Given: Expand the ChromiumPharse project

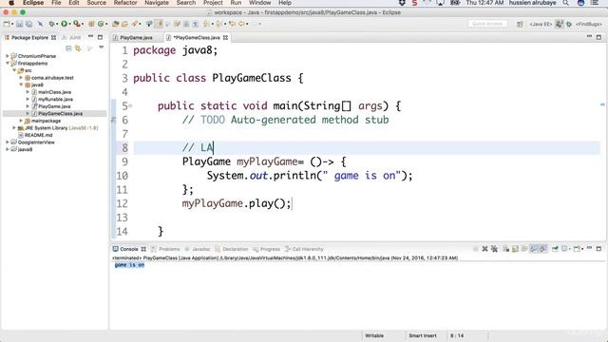Looking at the screenshot, I should (x=7, y=56).
